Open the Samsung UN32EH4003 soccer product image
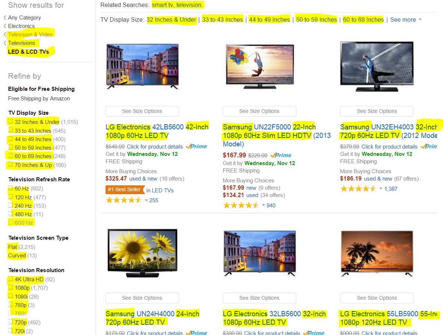443x335 pixels. pos(377,66)
